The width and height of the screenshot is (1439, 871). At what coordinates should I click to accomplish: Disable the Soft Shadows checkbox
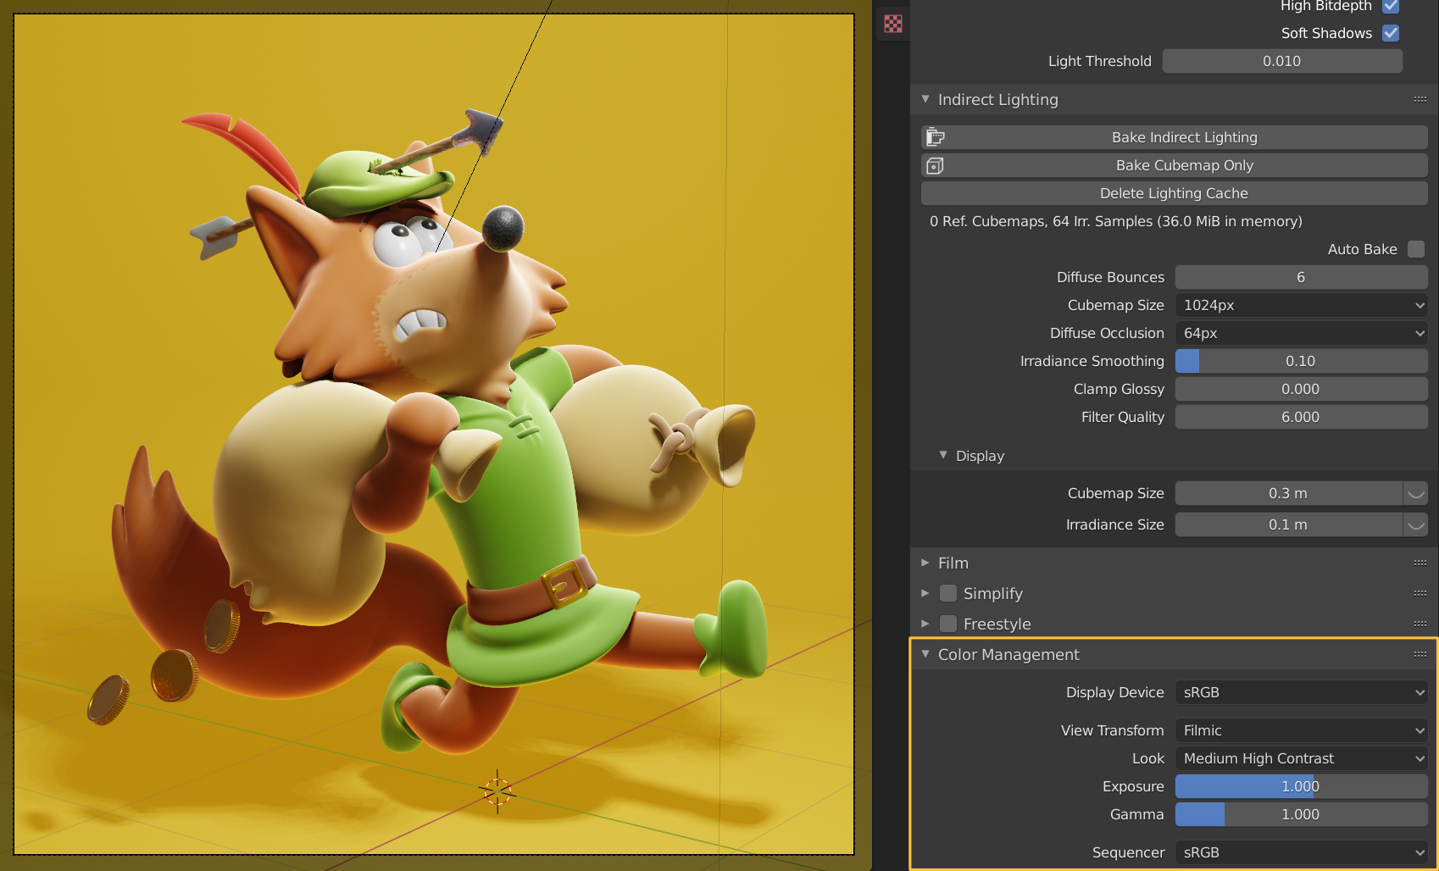pos(1391,33)
